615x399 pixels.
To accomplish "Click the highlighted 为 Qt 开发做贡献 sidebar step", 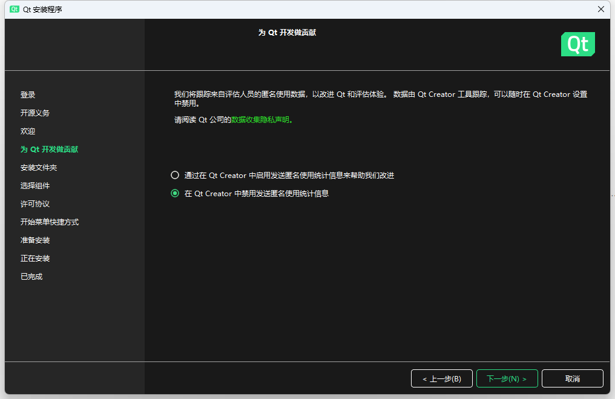I will (x=50, y=149).
